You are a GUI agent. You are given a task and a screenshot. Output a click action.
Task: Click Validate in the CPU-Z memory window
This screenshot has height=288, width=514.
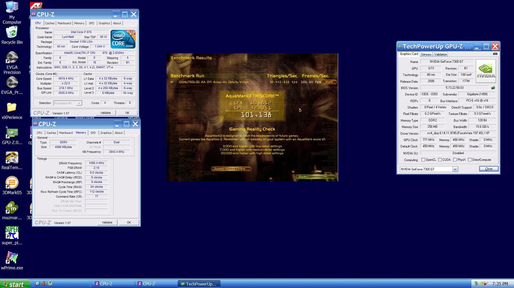coord(107,222)
